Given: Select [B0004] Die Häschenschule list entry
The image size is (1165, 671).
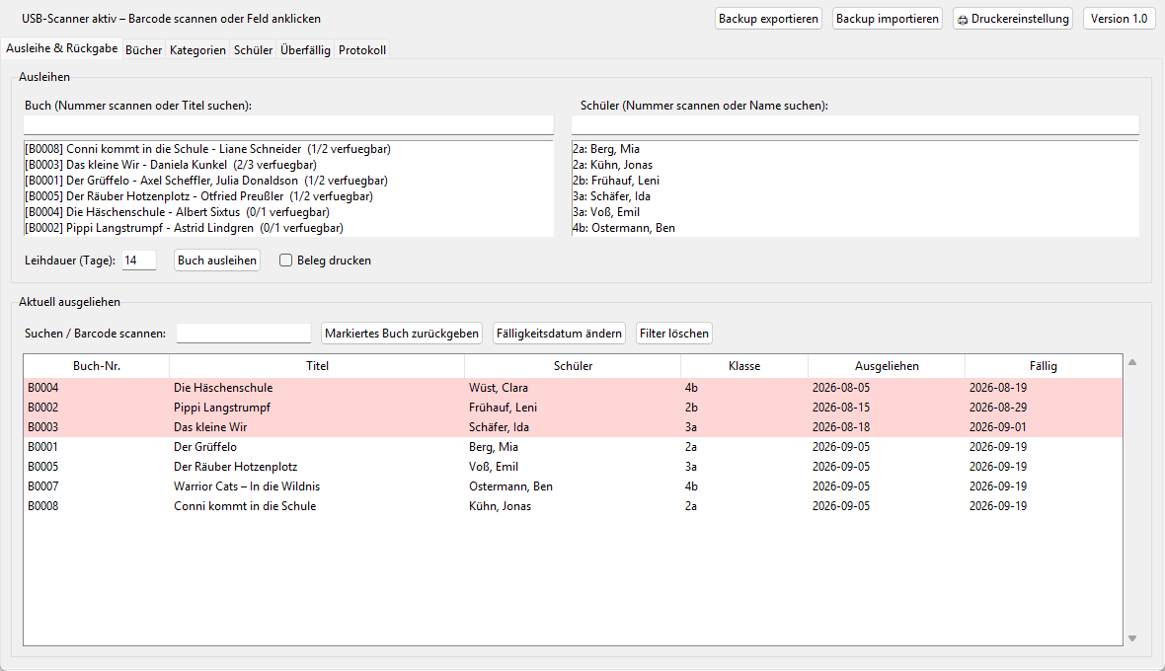Looking at the screenshot, I should click(288, 212).
